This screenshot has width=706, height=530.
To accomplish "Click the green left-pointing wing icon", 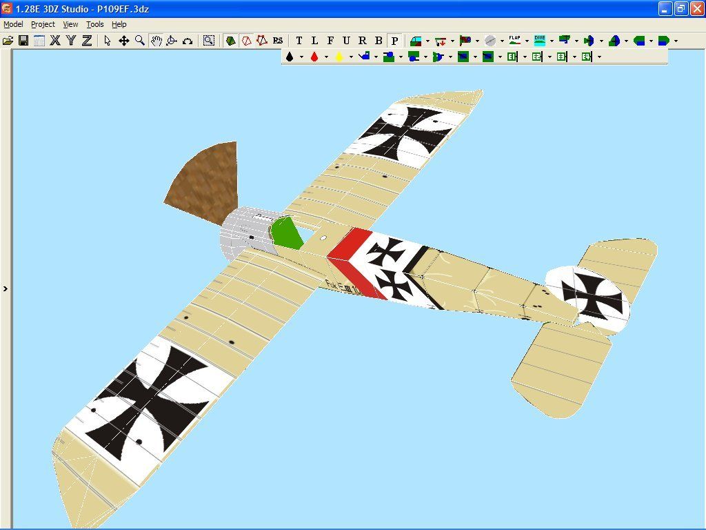I will pyautogui.click(x=639, y=41).
